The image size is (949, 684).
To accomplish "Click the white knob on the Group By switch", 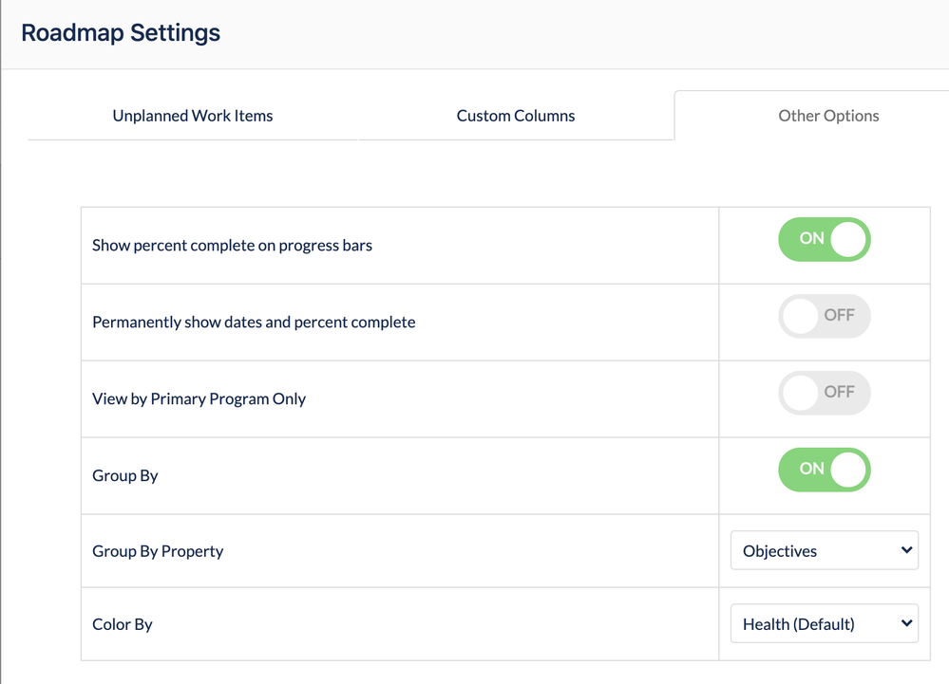I will (x=847, y=470).
